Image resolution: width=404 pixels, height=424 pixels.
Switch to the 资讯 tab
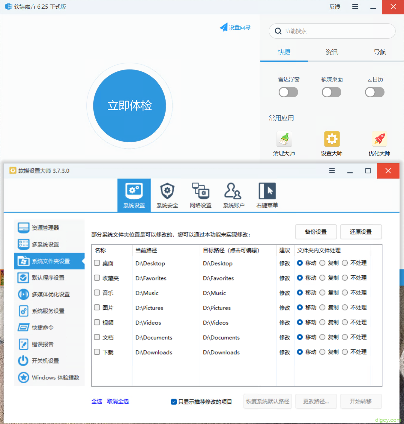(x=332, y=52)
